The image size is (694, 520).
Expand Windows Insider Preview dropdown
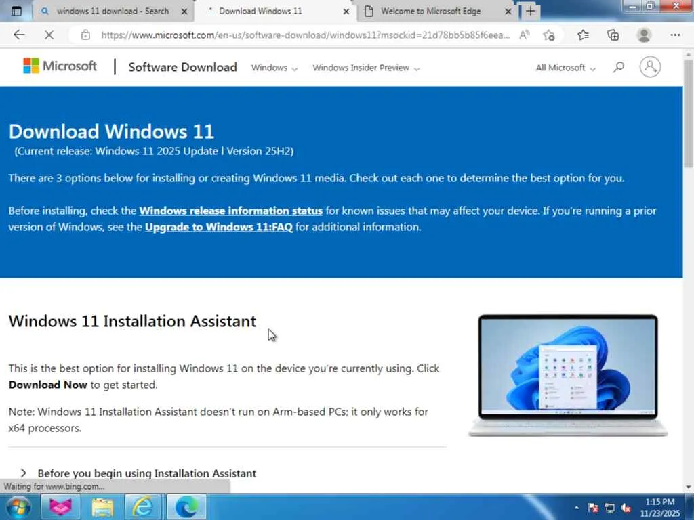coord(366,68)
